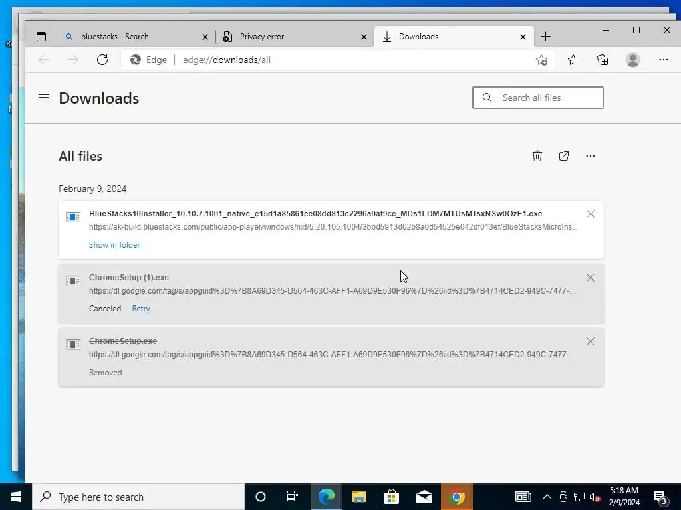Screen dimensions: 681x510
Task: Click in the Search all files box
Action: 537,98
